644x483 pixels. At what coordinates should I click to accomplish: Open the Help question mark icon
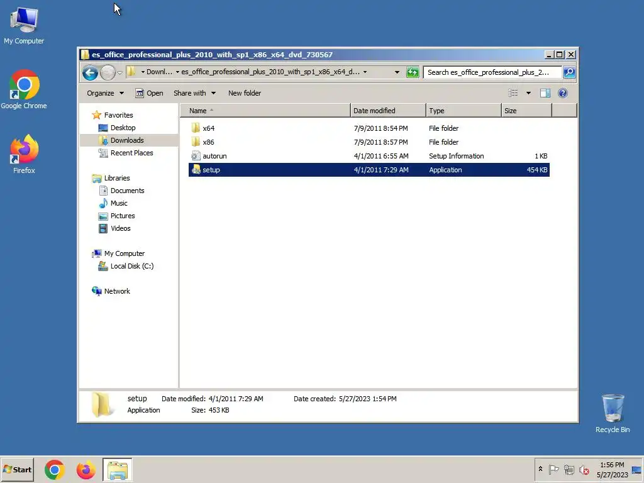pos(563,93)
